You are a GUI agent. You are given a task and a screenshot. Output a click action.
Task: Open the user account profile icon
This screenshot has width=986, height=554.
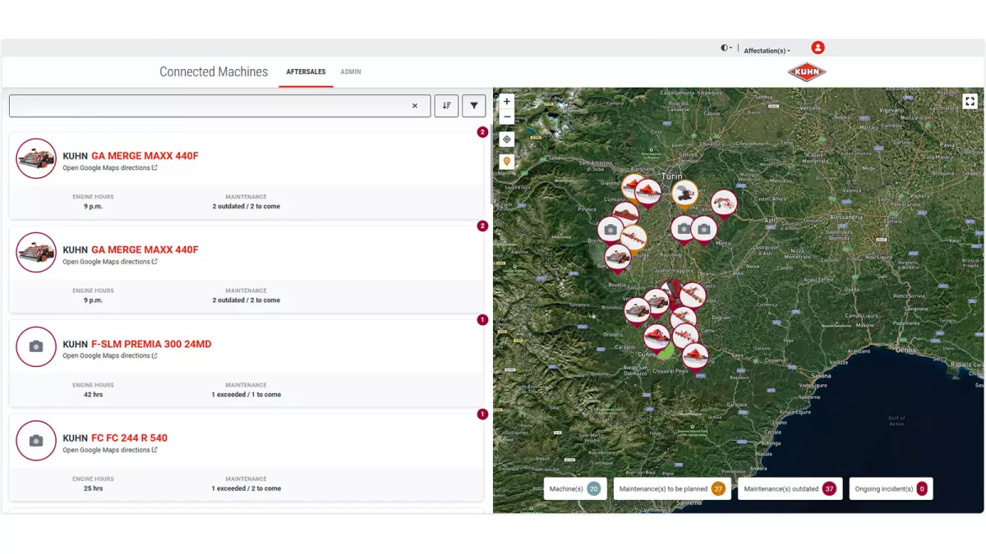[818, 48]
